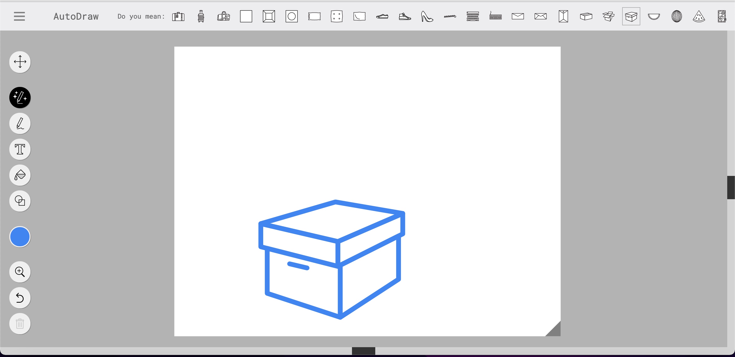The image size is (735, 357).
Task: Click the AutoDraw title text
Action: pos(76,17)
